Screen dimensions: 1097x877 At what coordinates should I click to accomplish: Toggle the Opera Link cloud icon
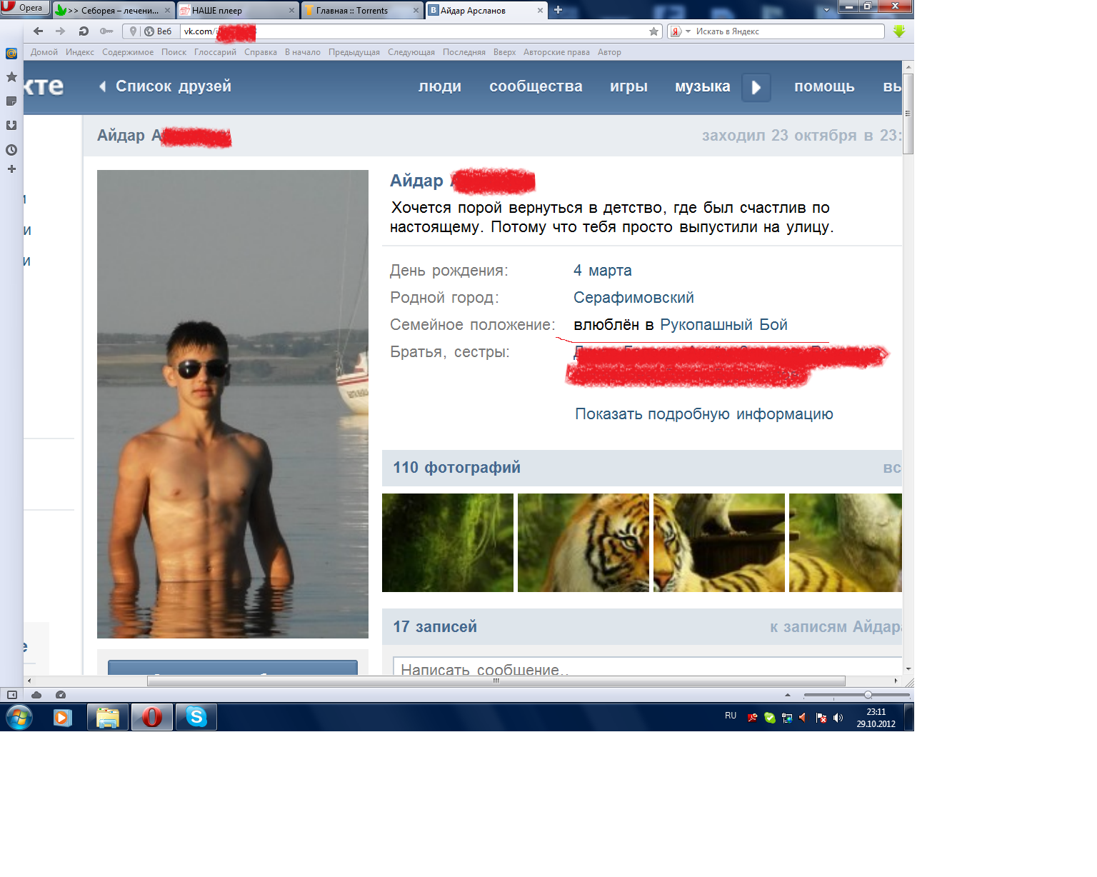click(x=36, y=695)
